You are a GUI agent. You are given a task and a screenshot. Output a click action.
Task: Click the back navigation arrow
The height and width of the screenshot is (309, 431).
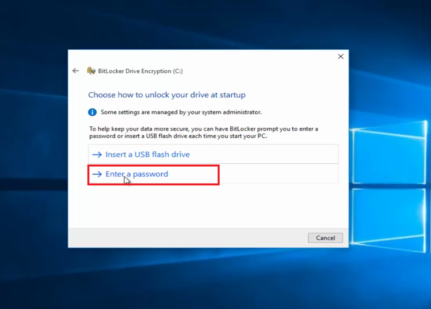75,71
